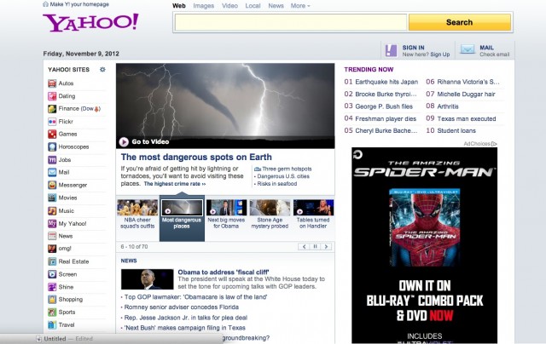Viewport: 546px width, 344px height.
Task: Click the home icon beside Make Y! your homepage
Action: click(x=45, y=4)
